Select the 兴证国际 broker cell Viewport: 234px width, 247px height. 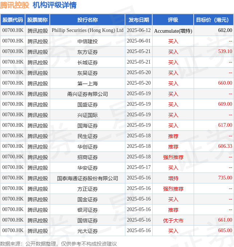pos(88,115)
